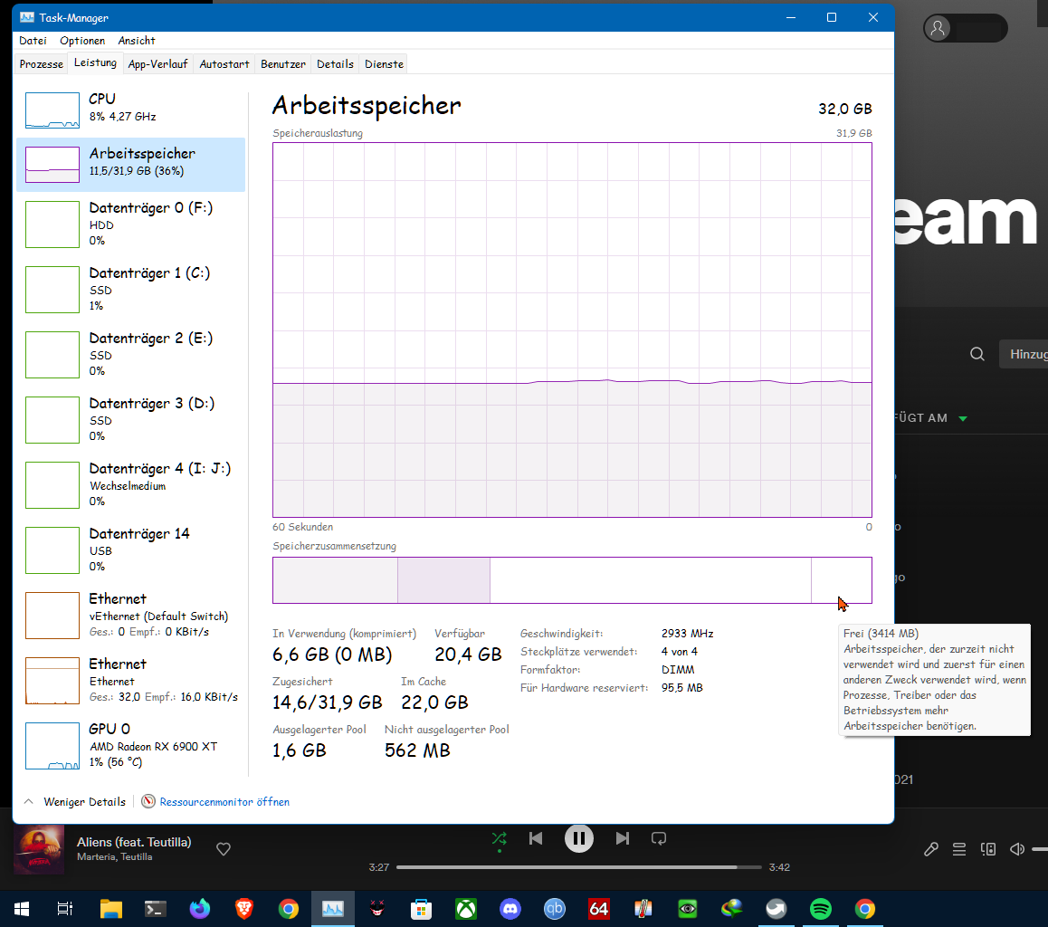
Task: Click the memory composition bar's modified segment
Action: pyautogui.click(x=443, y=580)
